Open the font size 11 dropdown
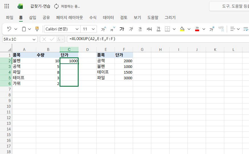The height and width of the screenshot is (154, 249). tap(93, 29)
